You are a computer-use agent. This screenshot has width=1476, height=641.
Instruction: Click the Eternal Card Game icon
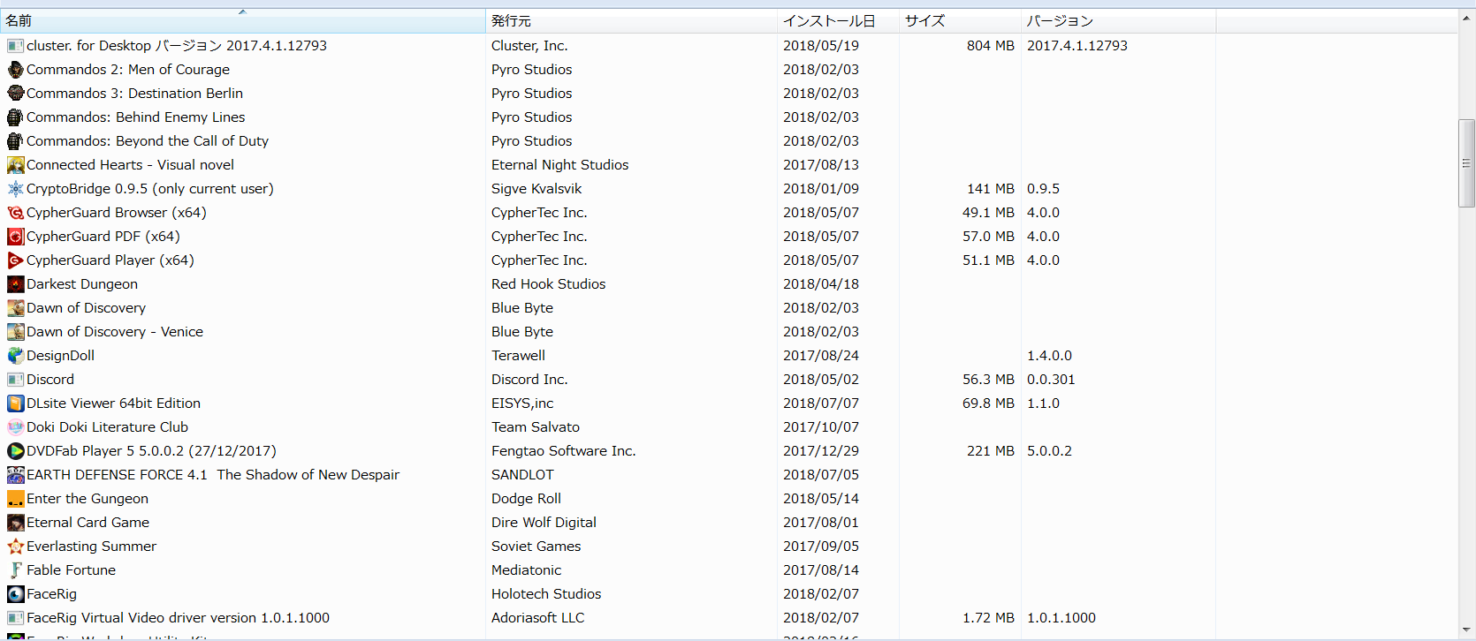click(x=15, y=523)
